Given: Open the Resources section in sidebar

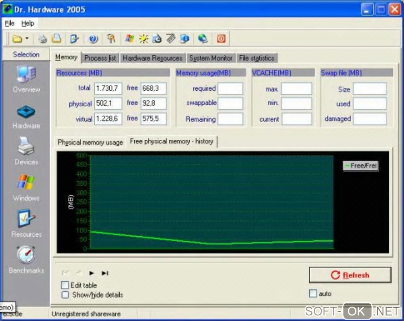Looking at the screenshot, I should point(26,224).
